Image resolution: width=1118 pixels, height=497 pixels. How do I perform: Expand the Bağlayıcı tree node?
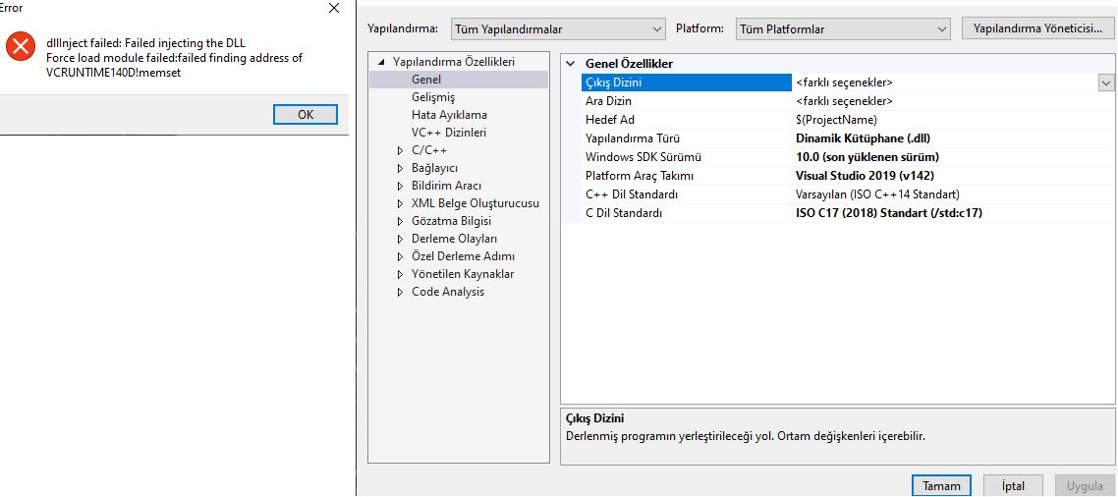pos(400,168)
